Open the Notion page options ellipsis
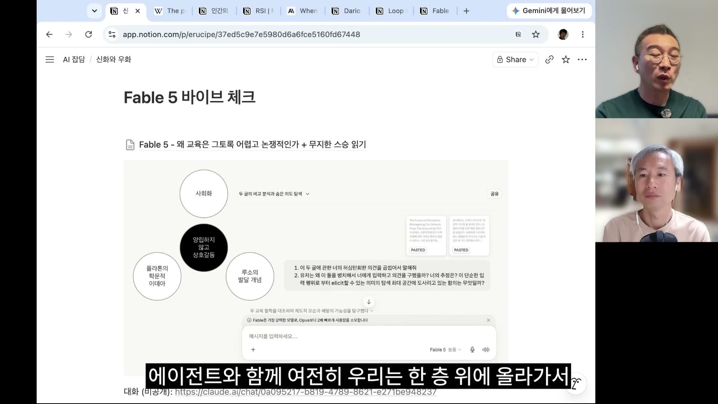Viewport: 718px width, 404px height. [582, 59]
